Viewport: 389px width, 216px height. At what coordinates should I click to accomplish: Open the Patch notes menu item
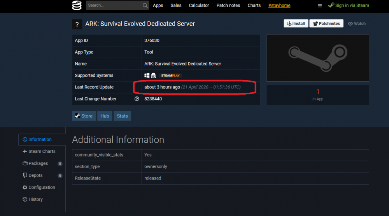[x=228, y=5]
